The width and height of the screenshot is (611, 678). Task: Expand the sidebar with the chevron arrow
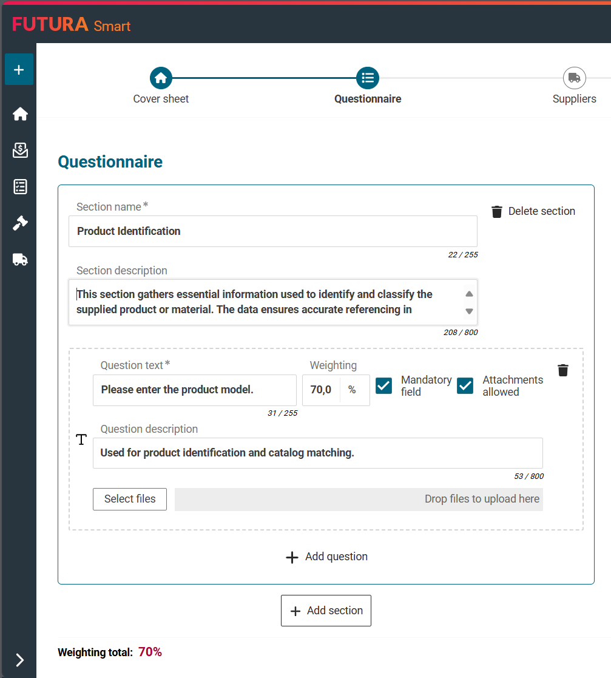tap(19, 660)
